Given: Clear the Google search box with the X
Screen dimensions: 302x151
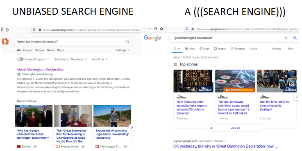Looking at the screenshot, I should [x=286, y=38].
